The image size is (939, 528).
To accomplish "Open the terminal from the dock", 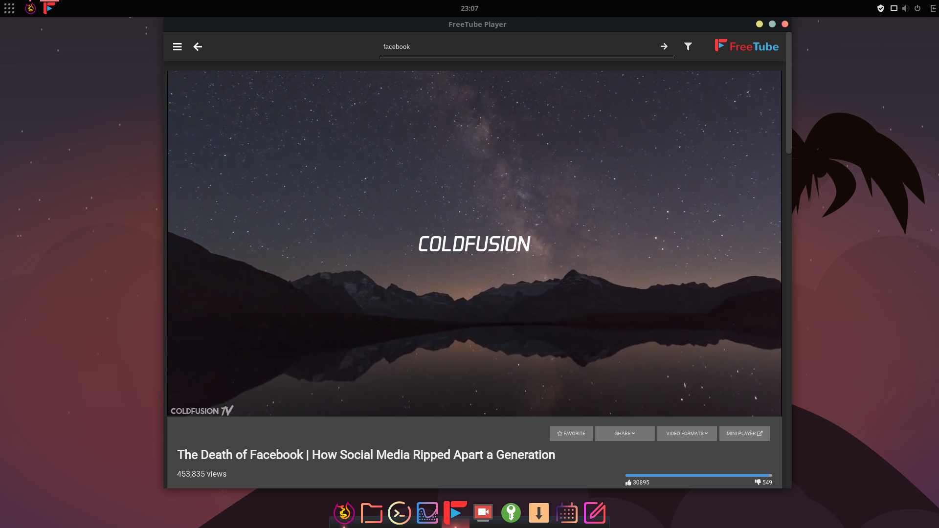I will coord(400,513).
